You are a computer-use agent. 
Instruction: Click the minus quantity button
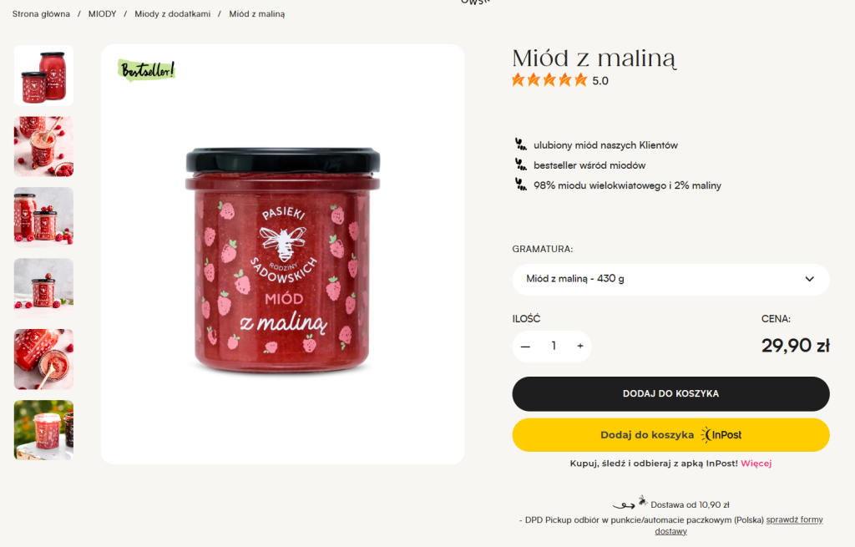[x=525, y=346]
